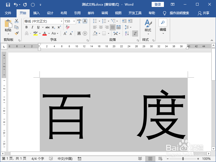This screenshot has height=162, width=216.
Task: Click the spelling check book icon
Action: point(51,159)
